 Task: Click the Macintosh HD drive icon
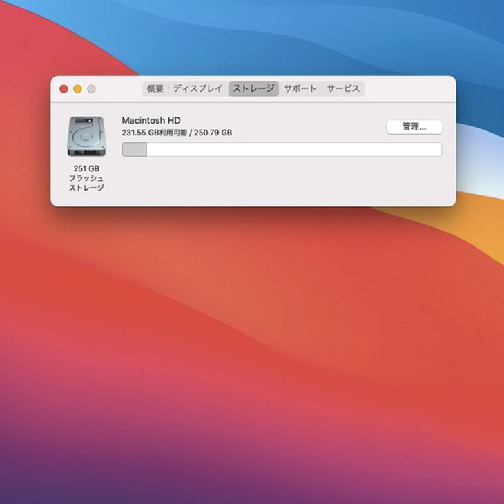point(86,137)
